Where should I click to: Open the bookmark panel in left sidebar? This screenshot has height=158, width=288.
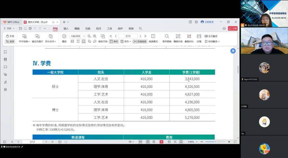coord(5,52)
